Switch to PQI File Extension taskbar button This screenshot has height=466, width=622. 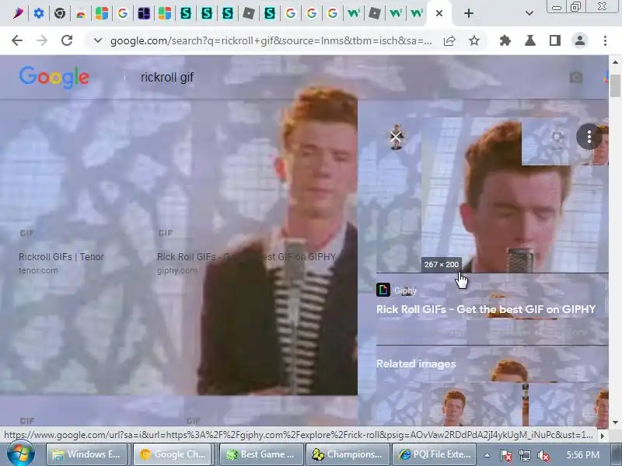[435, 454]
